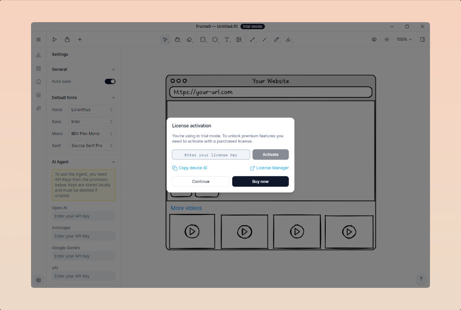Select the Hand pan tool
461x310 pixels.
(177, 39)
